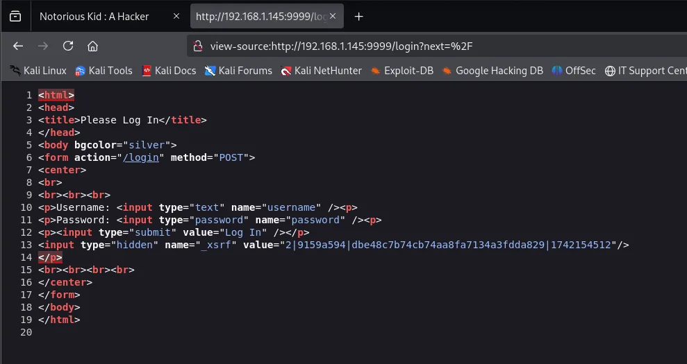Click the bgcolor "silver" value
The height and width of the screenshot is (364, 687).
click(x=147, y=145)
